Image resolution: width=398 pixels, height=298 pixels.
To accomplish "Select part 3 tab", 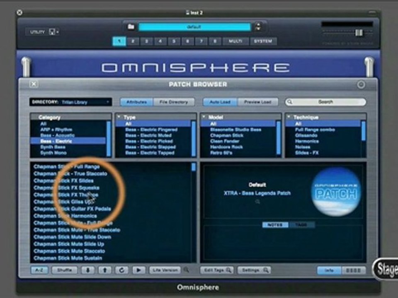I will (x=146, y=41).
